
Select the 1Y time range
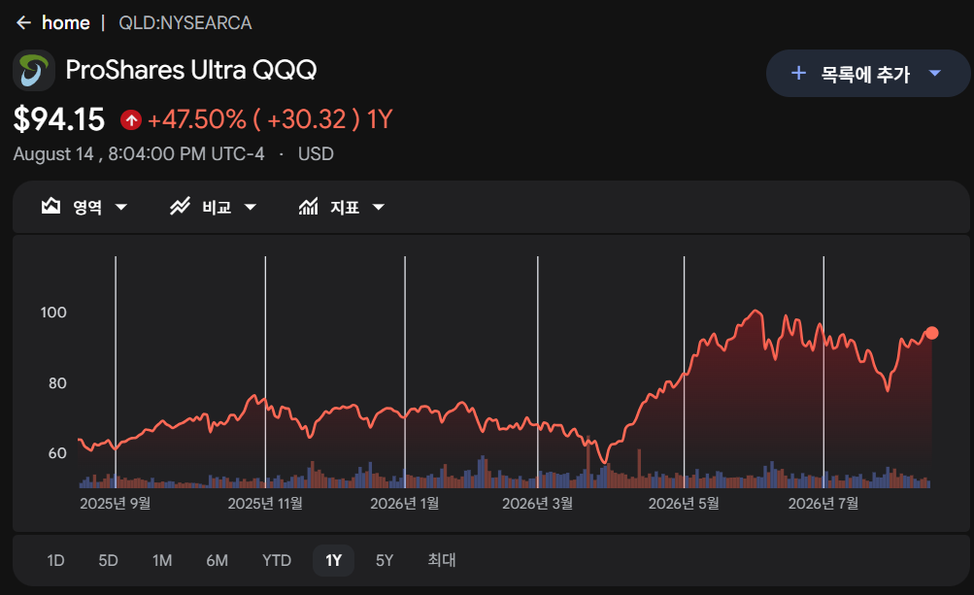pos(334,560)
